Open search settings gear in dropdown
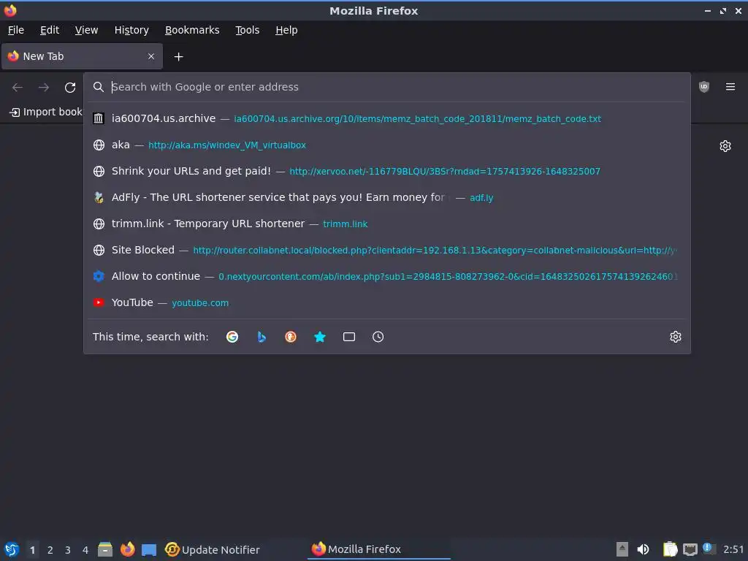This screenshot has width=748, height=561. pyautogui.click(x=676, y=337)
